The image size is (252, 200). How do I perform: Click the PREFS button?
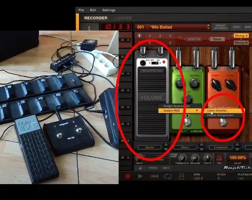point(153,168)
